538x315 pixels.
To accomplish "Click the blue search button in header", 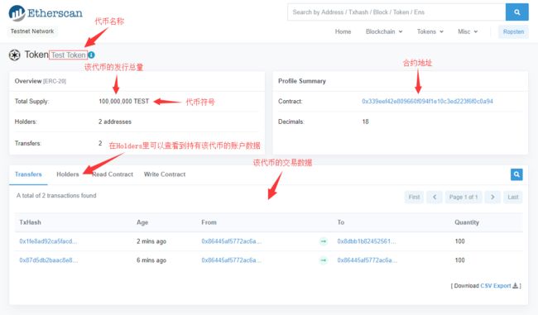I will 516,12.
